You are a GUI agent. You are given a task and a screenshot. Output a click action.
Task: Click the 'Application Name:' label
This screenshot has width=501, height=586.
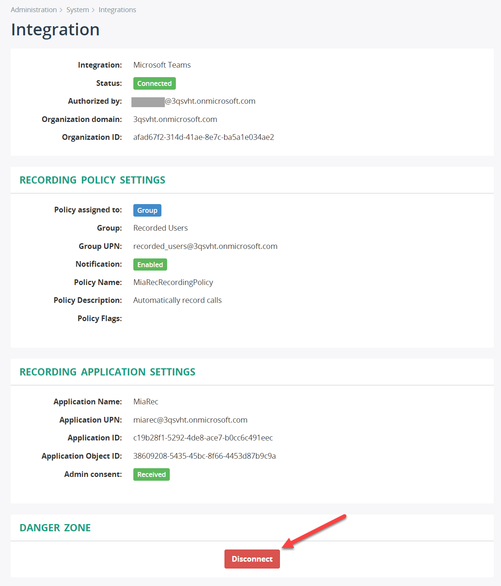(88, 402)
